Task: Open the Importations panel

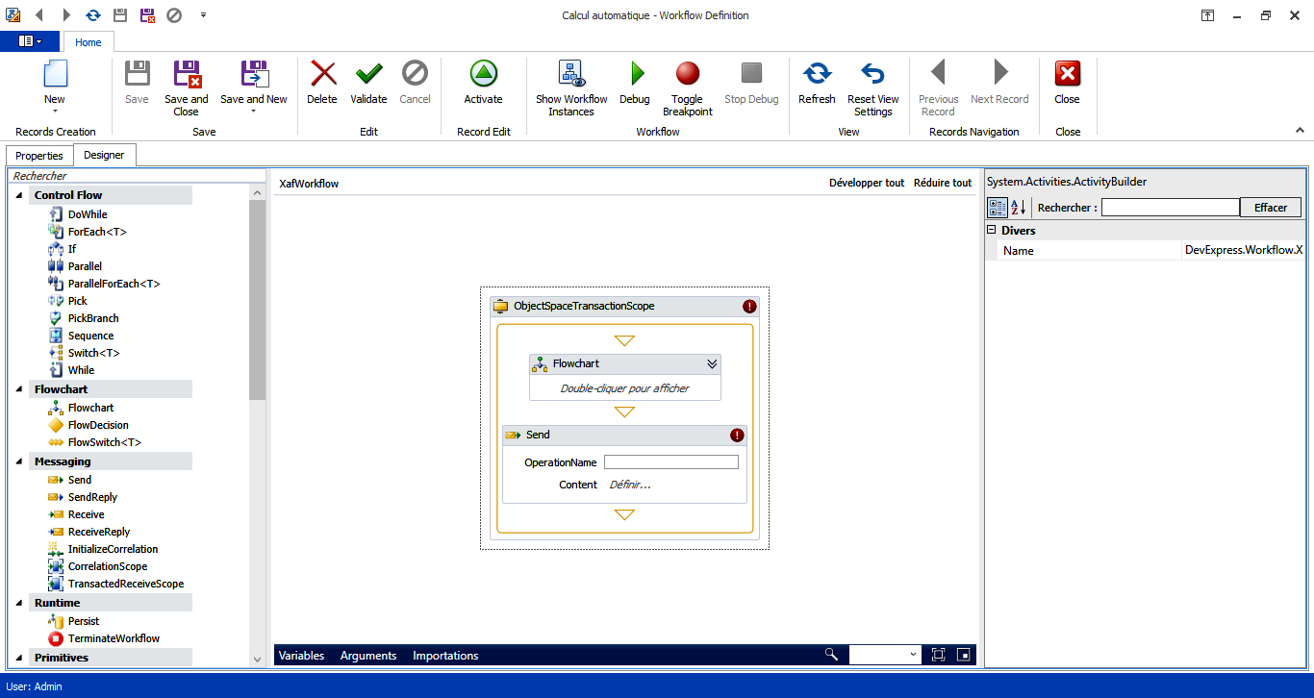Action: point(445,656)
